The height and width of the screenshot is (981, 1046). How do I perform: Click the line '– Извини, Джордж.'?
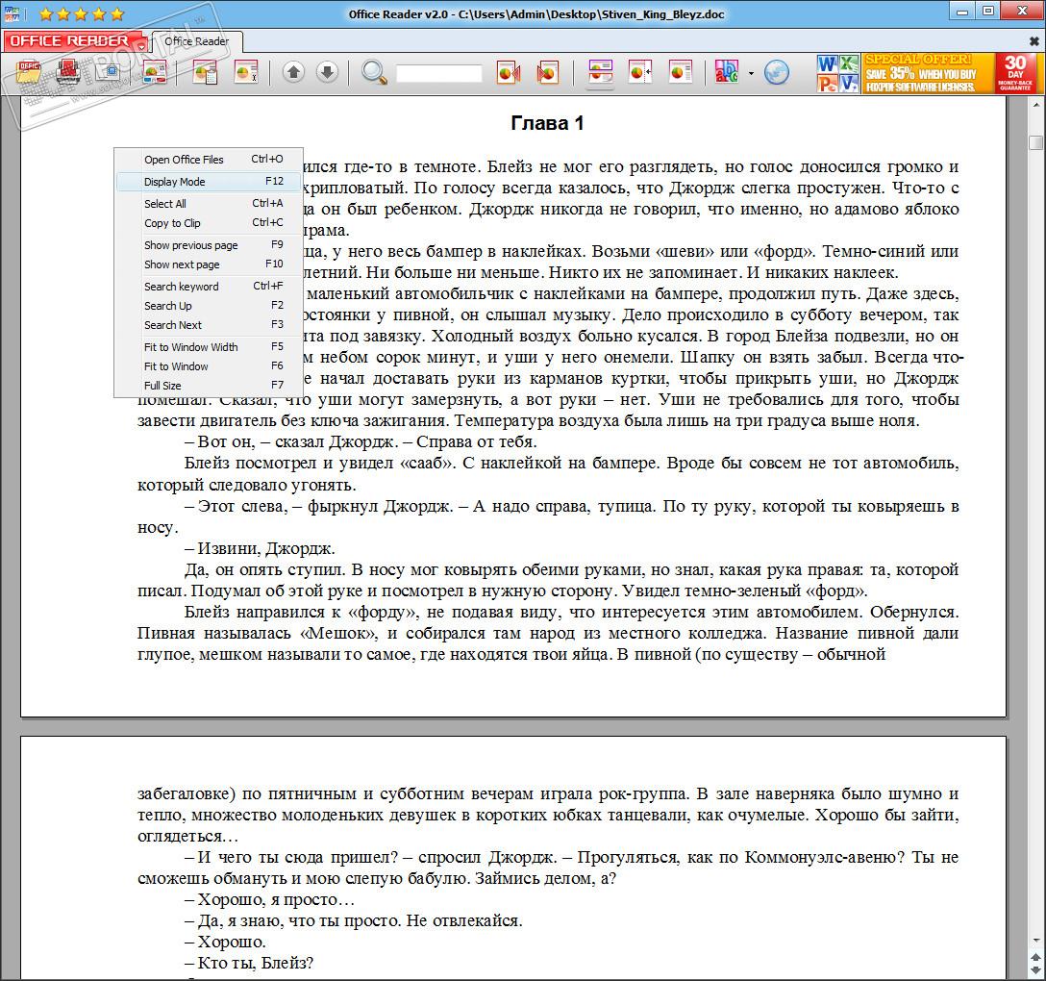click(260, 548)
